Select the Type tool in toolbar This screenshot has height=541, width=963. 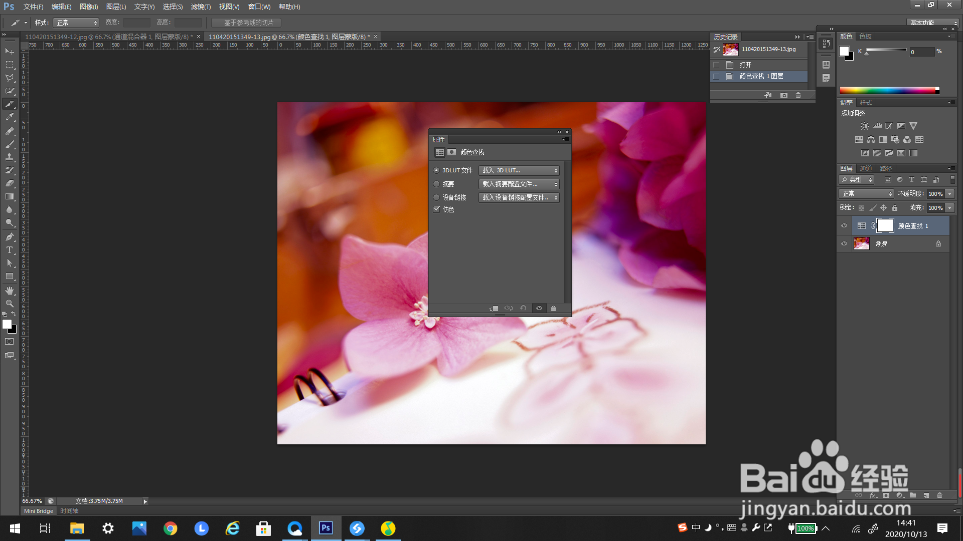[x=10, y=250]
